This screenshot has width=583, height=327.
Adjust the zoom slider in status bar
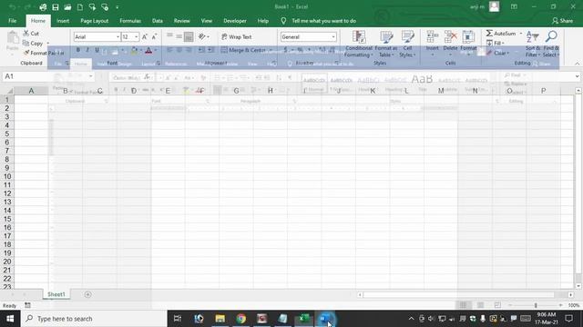(536, 305)
